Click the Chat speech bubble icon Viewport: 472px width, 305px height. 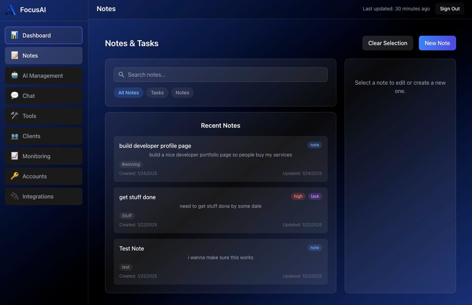[15, 96]
